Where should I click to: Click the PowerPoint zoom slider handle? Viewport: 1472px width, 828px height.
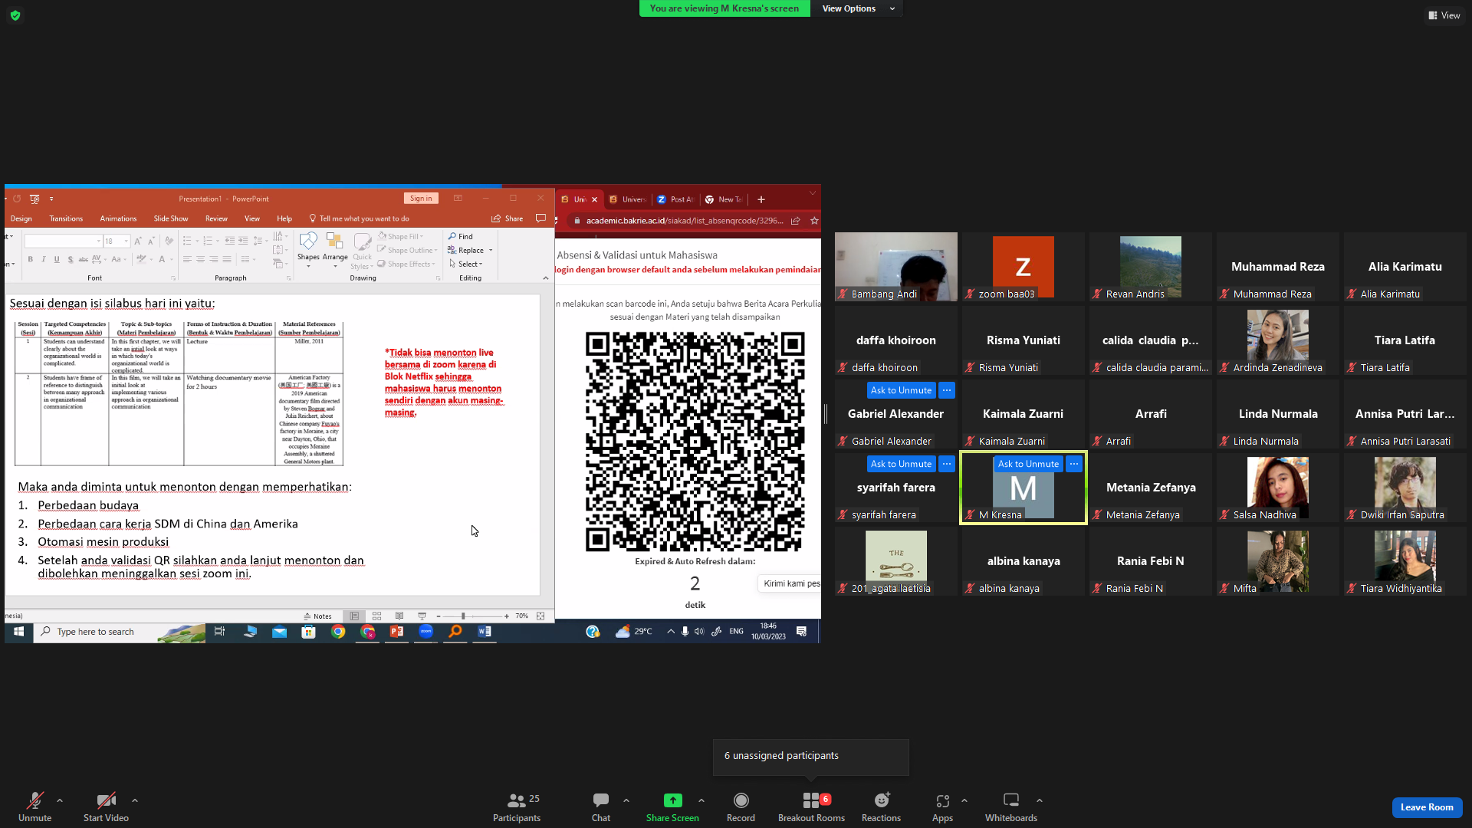[463, 616]
